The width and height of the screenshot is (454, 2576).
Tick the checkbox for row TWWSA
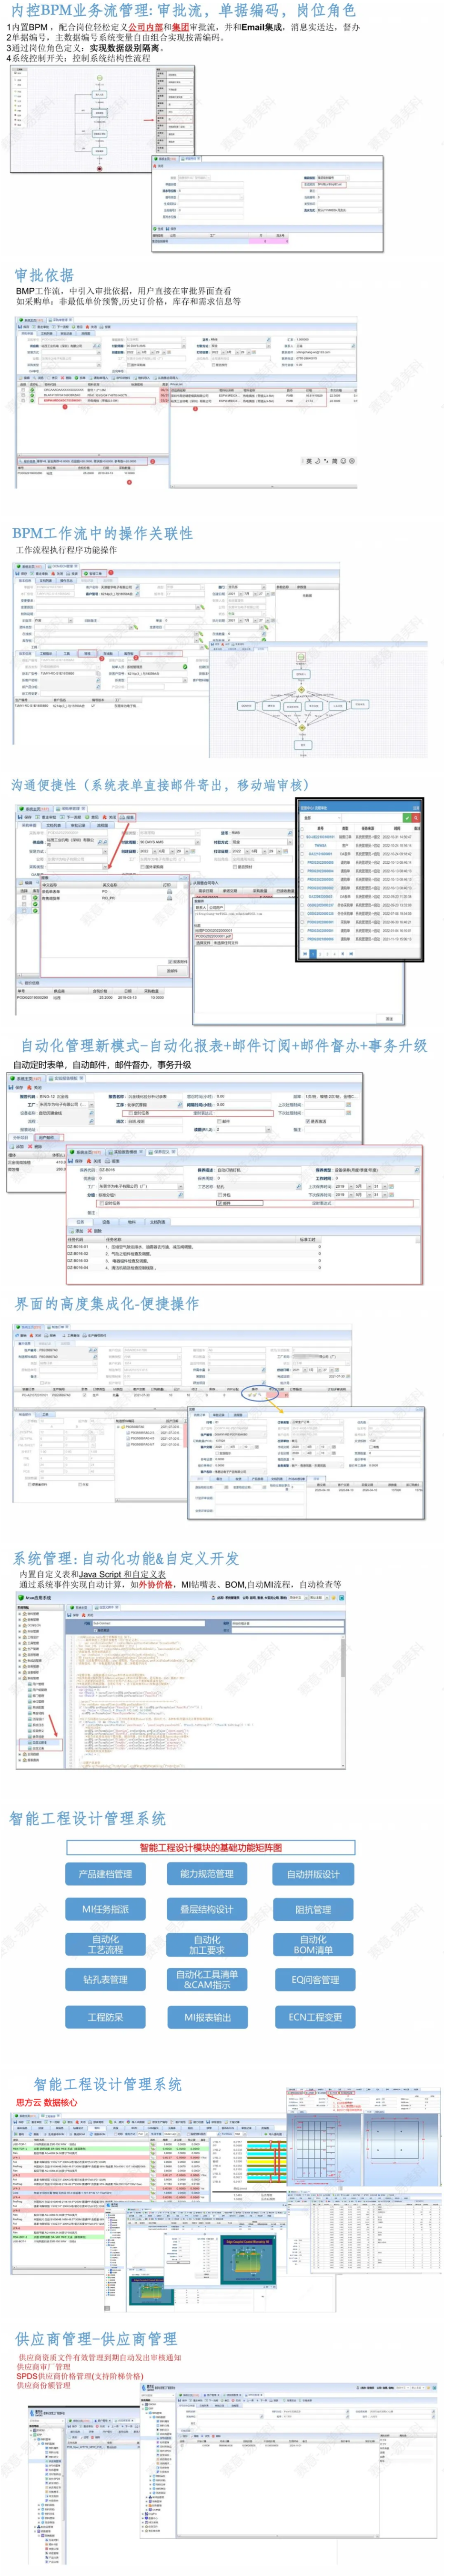point(303,846)
